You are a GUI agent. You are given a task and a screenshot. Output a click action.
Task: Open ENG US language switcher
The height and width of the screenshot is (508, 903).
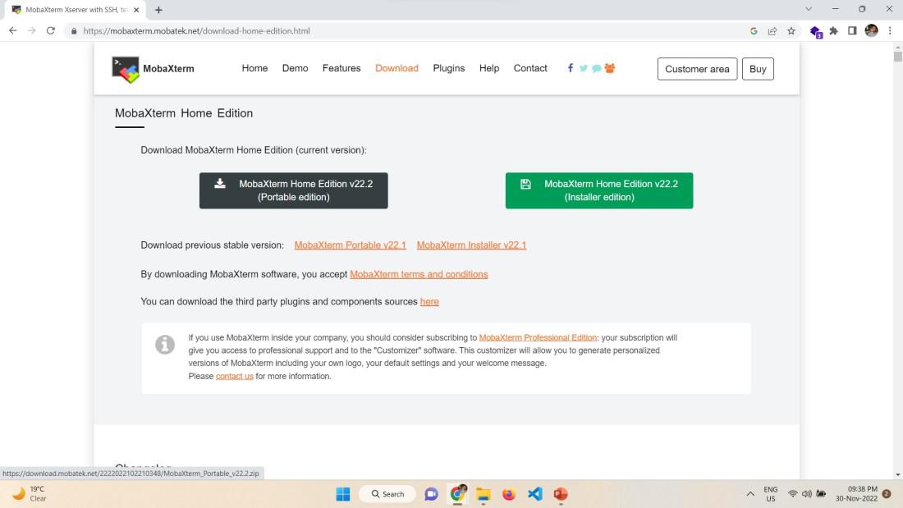771,494
